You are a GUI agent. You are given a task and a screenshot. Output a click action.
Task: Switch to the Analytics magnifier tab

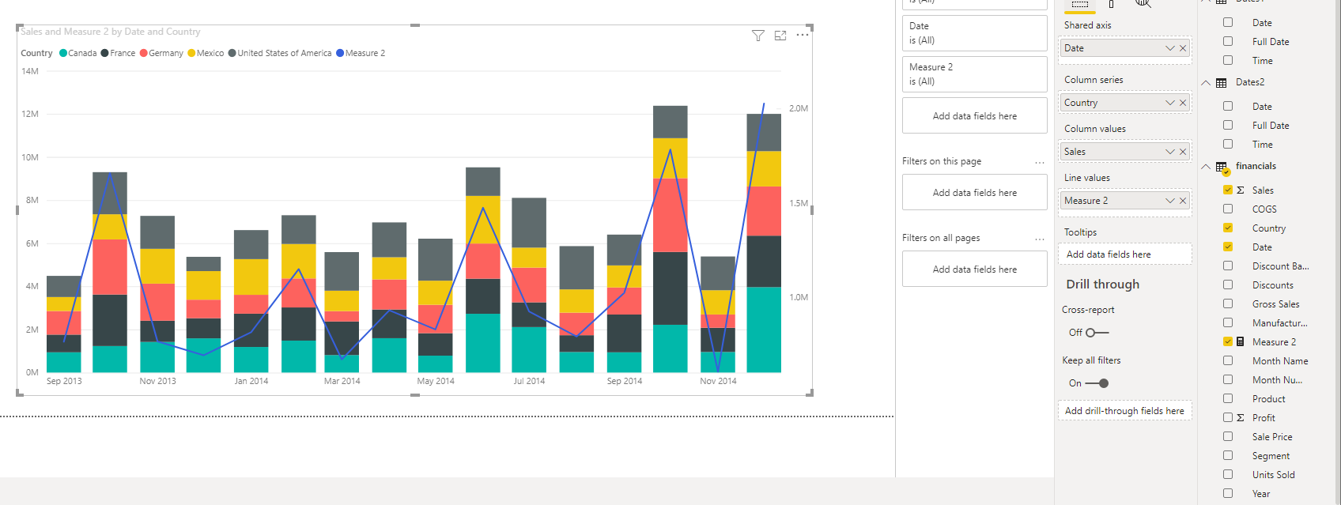[1143, 3]
